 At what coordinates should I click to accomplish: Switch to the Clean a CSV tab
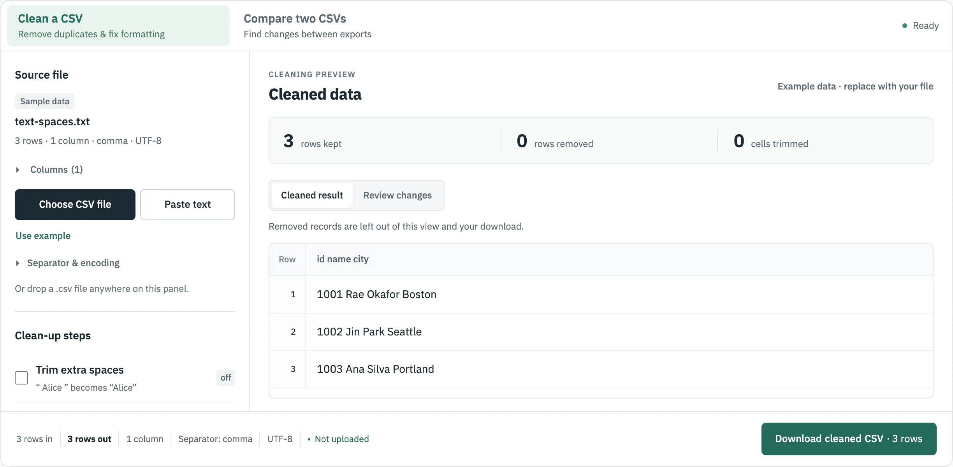click(x=118, y=26)
